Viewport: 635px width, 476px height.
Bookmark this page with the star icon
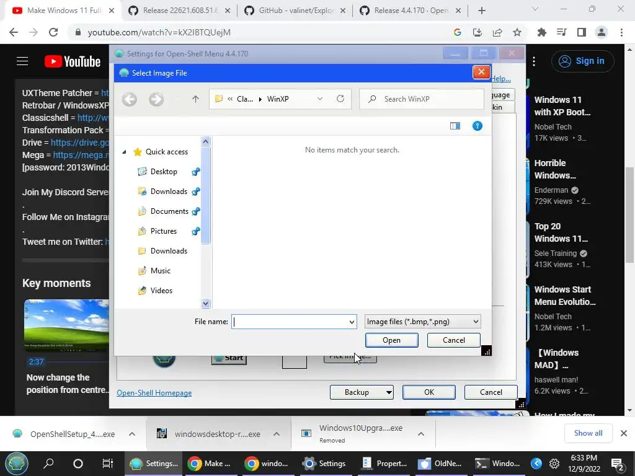[x=517, y=32]
